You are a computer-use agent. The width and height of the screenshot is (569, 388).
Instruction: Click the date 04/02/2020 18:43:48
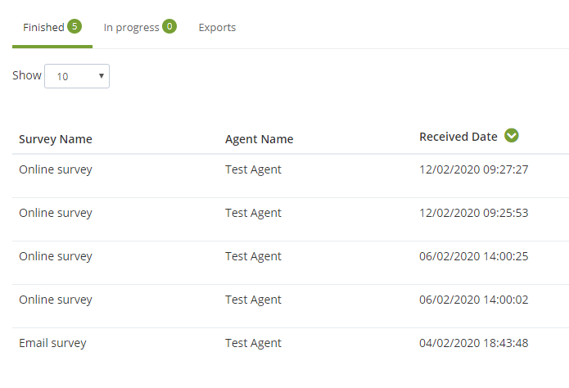tap(473, 343)
